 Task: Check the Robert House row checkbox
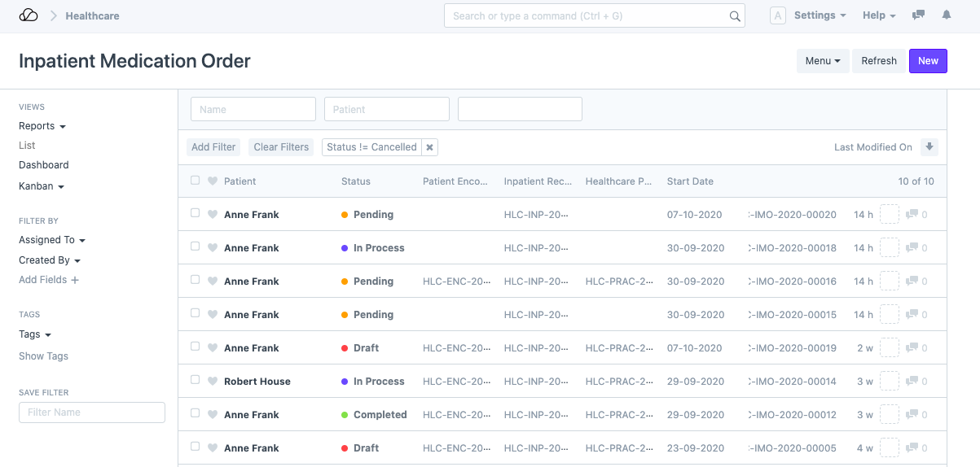point(195,380)
